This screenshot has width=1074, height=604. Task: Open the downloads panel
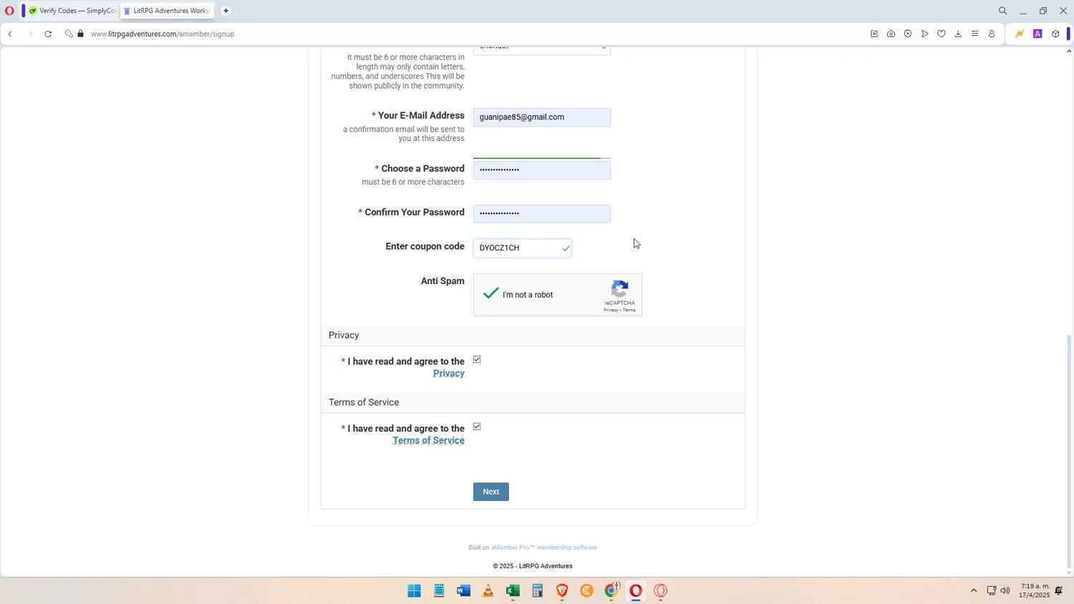tap(958, 34)
